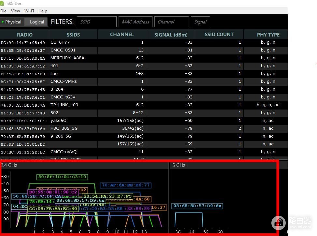The width and height of the screenshot is (317, 236).
Task: Click the Channel filter field
Action: pyautogui.click(x=172, y=22)
